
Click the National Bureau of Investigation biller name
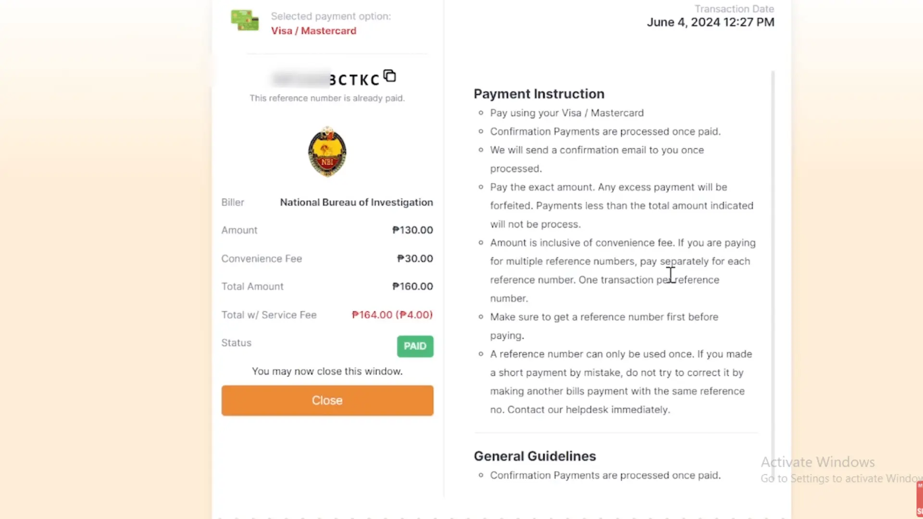356,202
